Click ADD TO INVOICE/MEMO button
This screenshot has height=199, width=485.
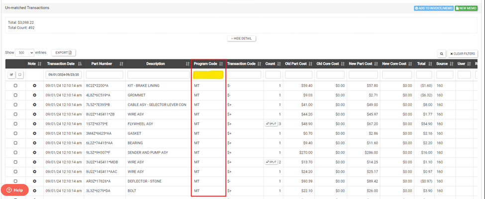[434, 8]
